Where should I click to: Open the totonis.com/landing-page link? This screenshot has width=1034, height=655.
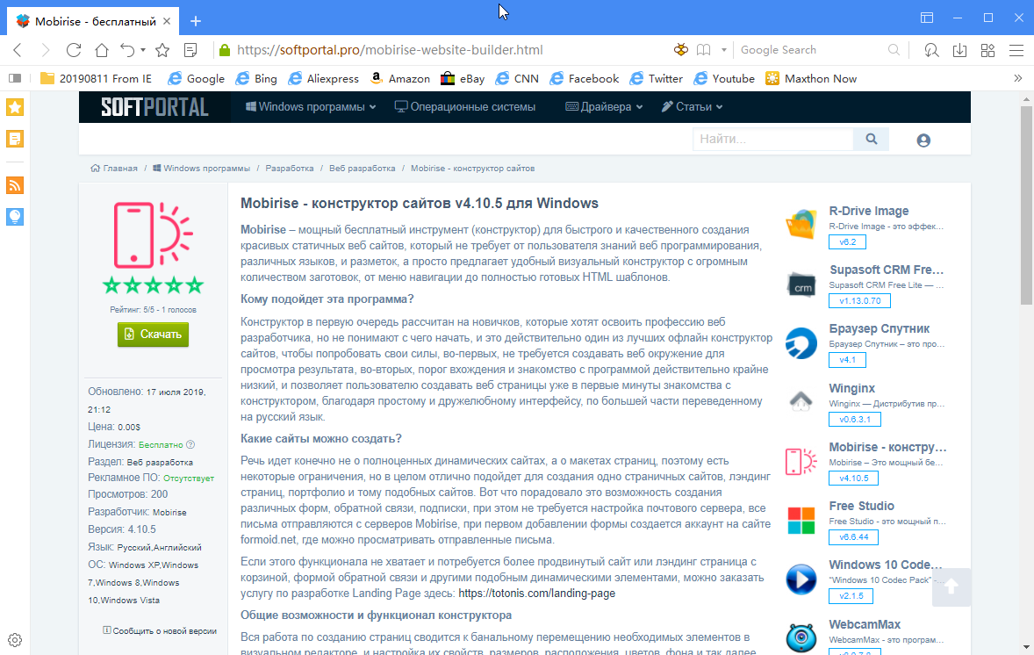pos(537,593)
